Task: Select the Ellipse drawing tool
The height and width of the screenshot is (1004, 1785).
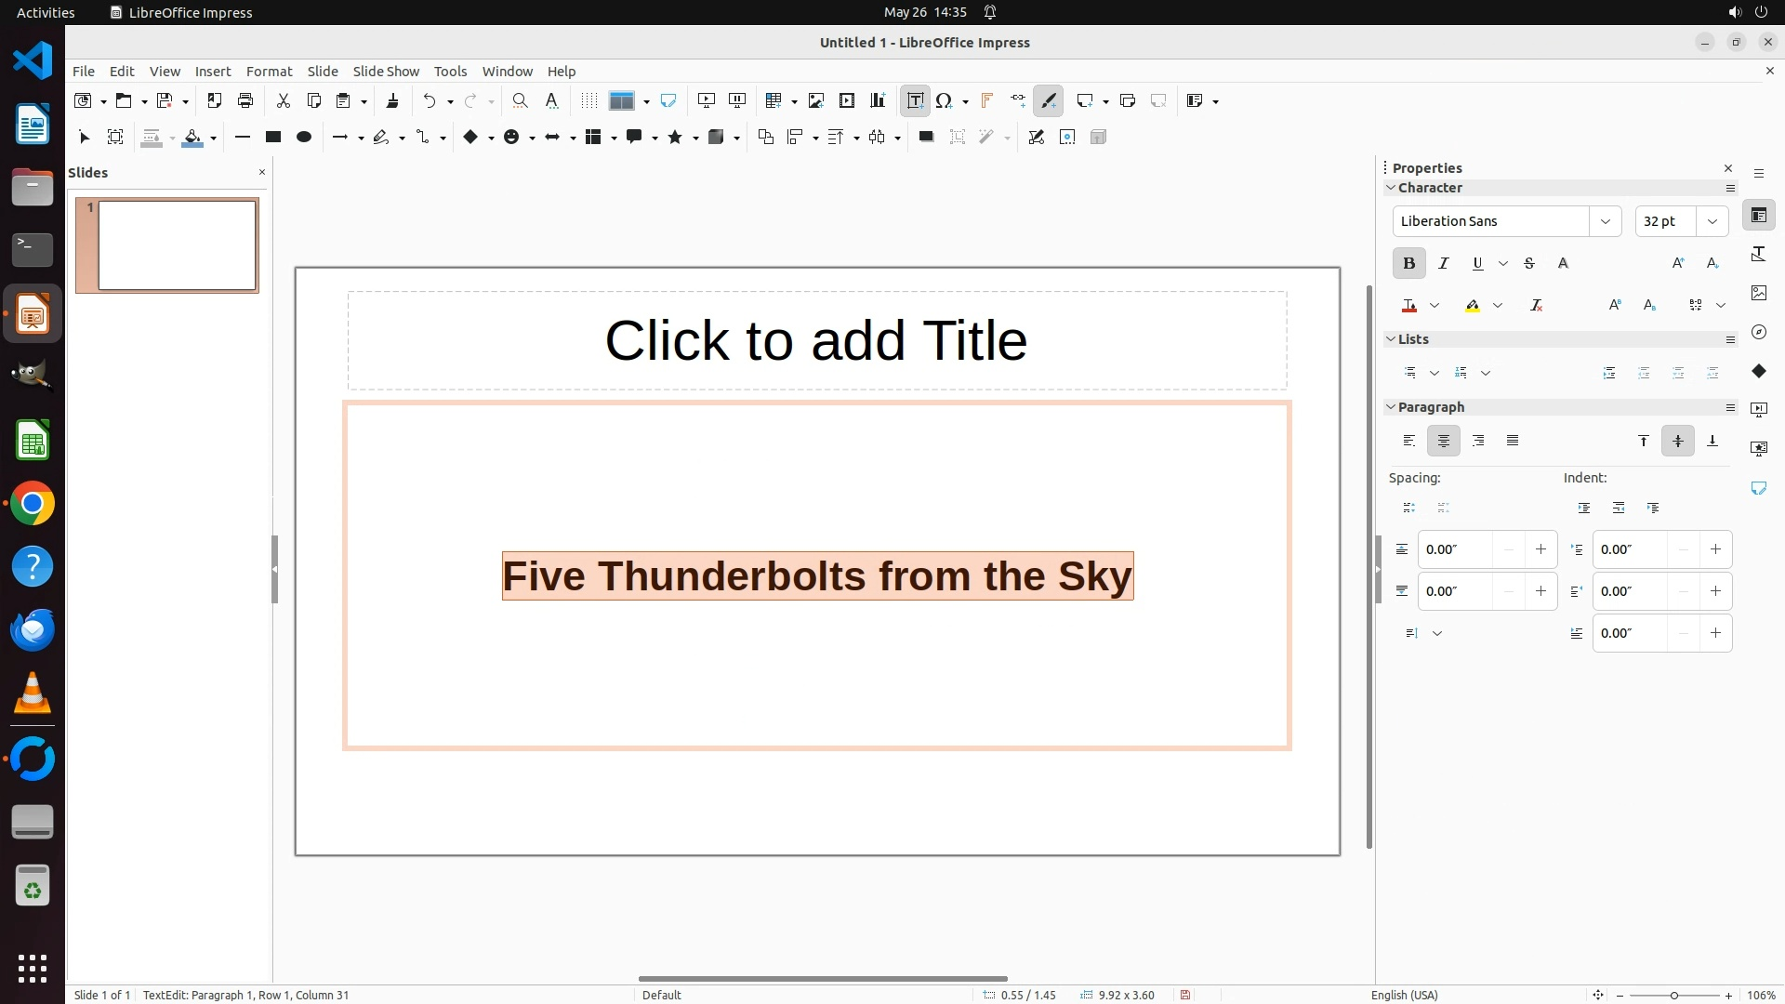Action: pyautogui.click(x=303, y=138)
